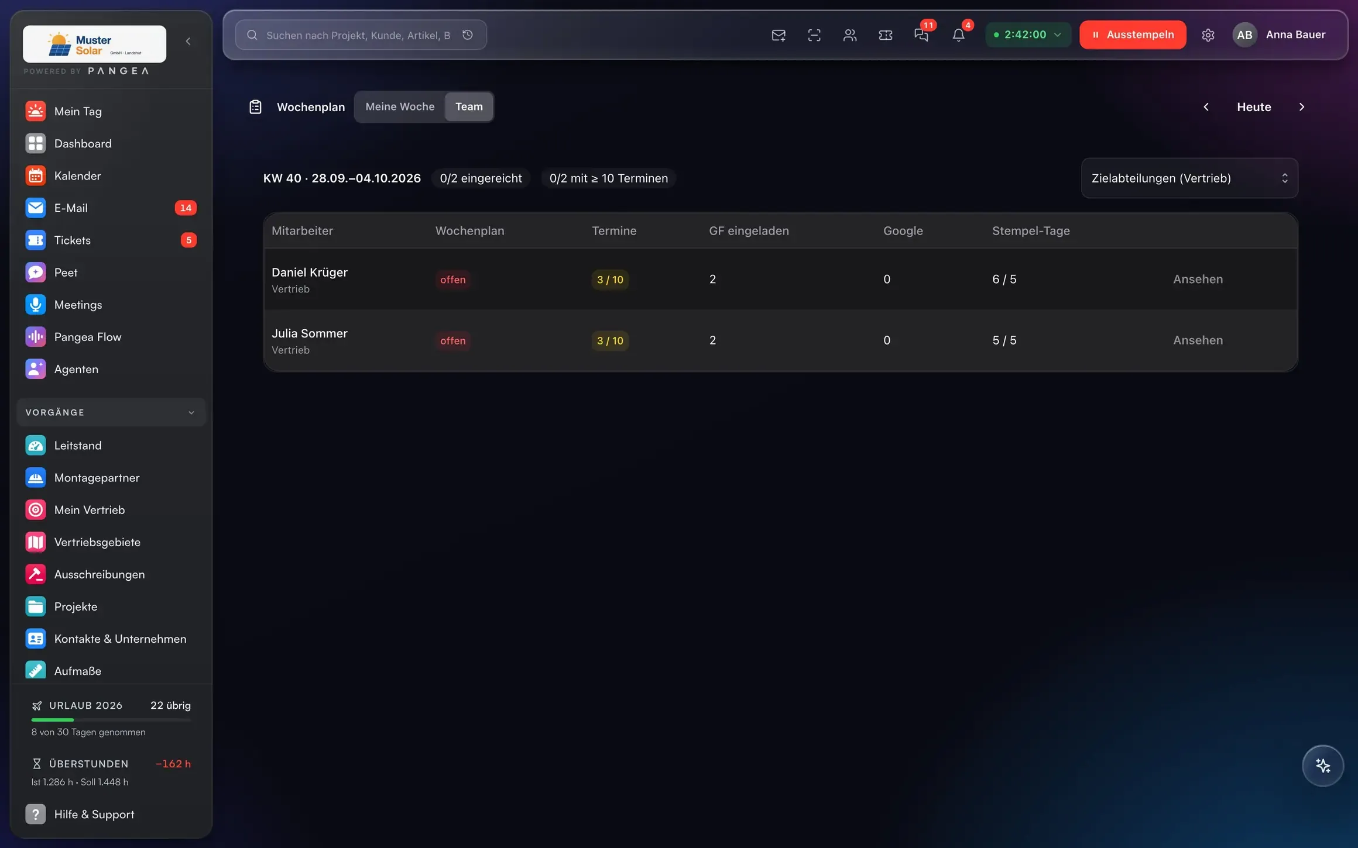Click Julia Sommer's offen status badge
The width and height of the screenshot is (1358, 848).
(452, 340)
